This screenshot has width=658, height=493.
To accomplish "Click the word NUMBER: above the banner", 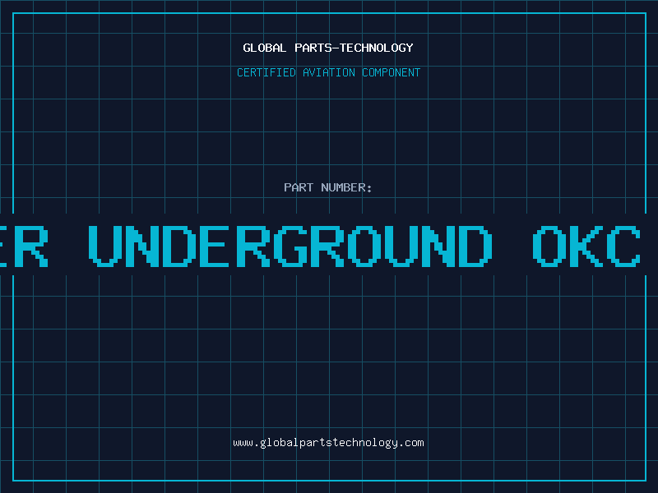I will [x=347, y=187].
